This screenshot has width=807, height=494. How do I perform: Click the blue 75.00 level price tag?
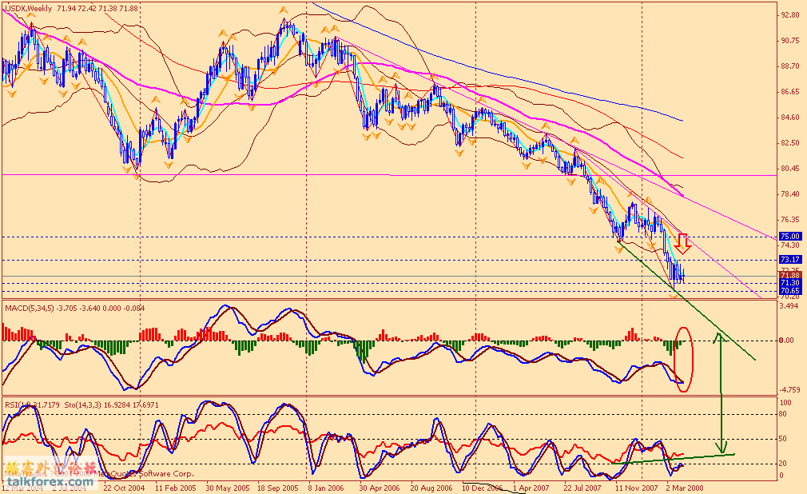(x=790, y=237)
